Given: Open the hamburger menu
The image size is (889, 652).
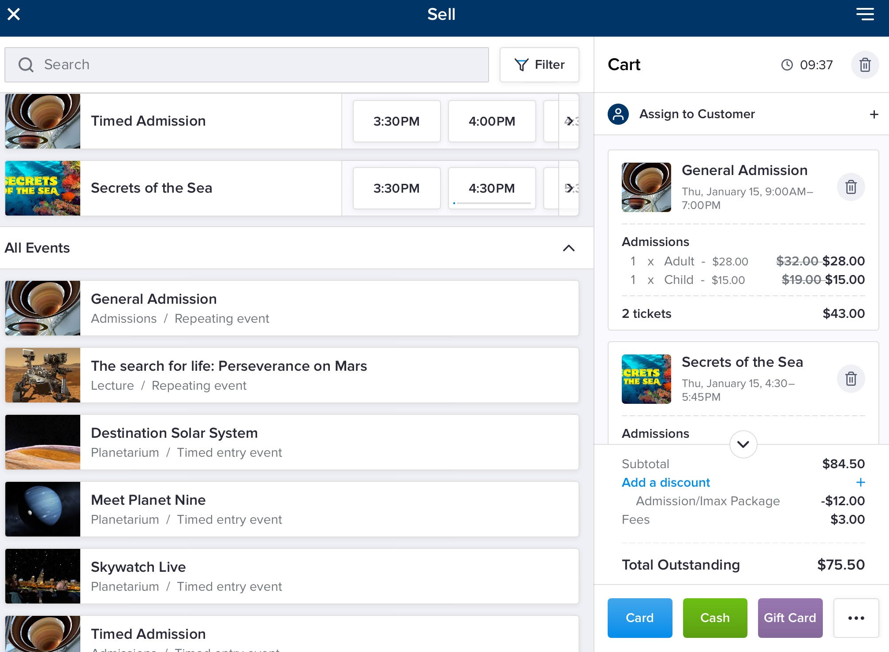Looking at the screenshot, I should coord(865,15).
